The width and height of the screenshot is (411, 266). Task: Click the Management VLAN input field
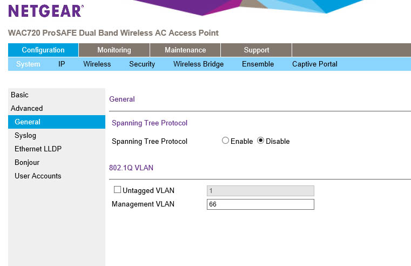click(260, 204)
